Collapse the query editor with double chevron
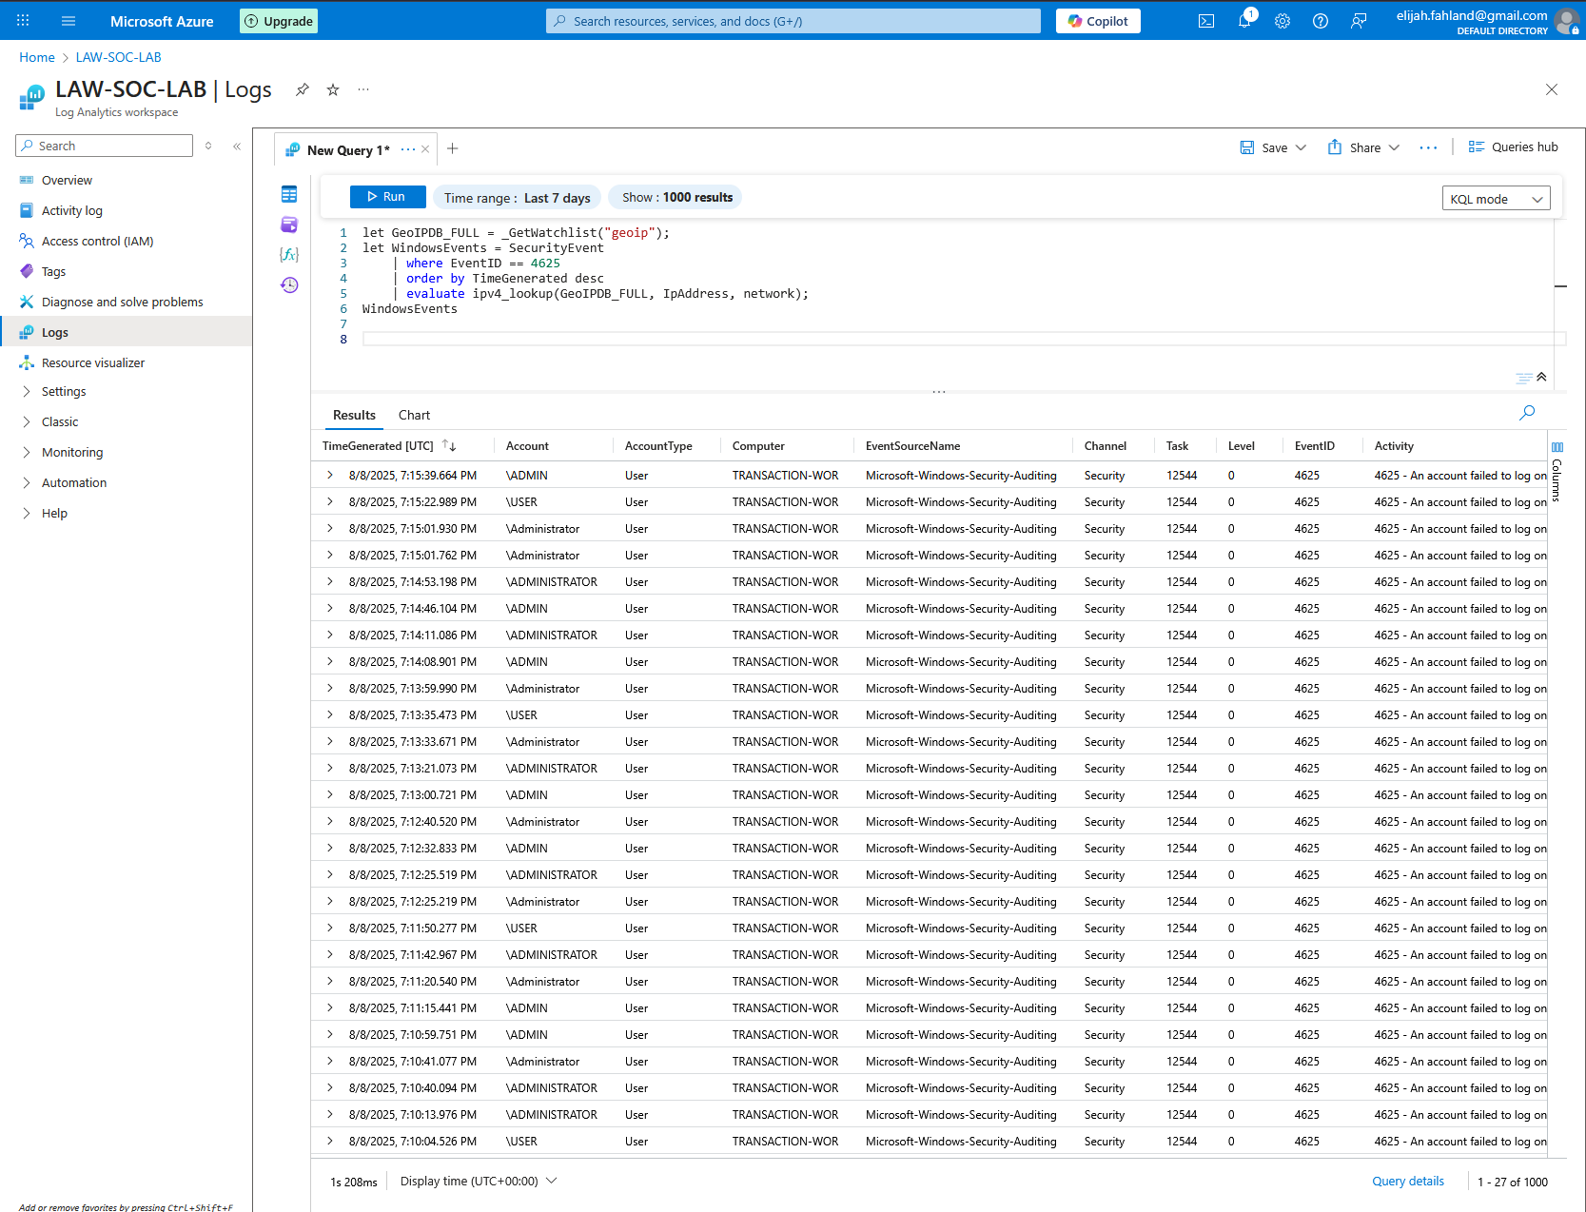1586x1212 pixels. coord(1541,377)
